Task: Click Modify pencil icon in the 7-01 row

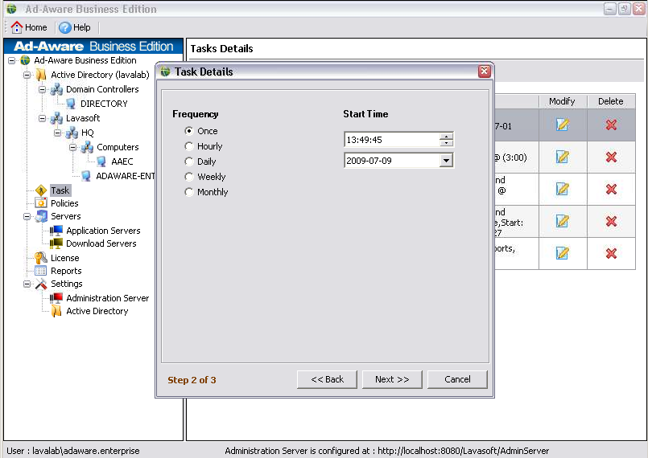Action: click(x=563, y=125)
